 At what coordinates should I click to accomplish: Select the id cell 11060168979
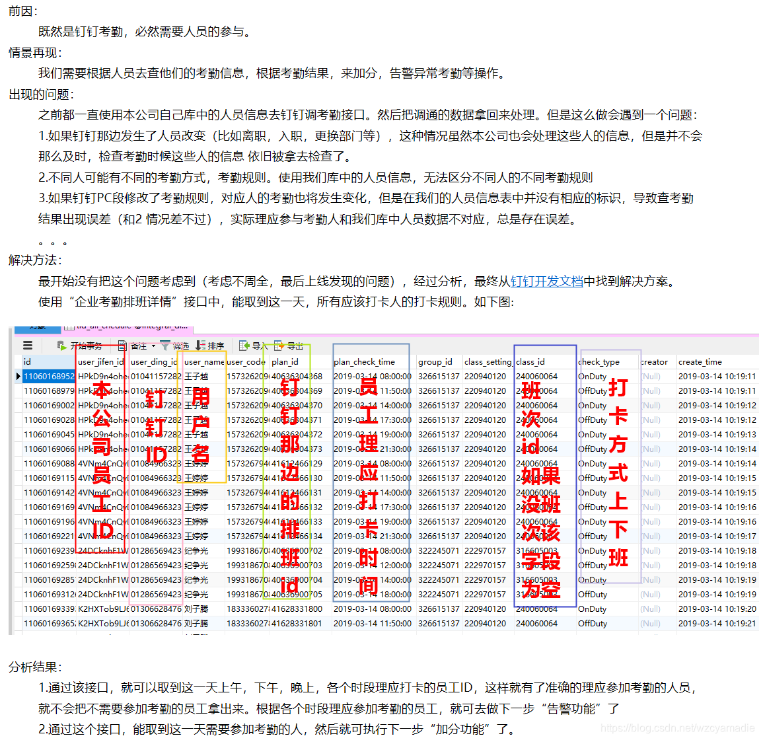(x=48, y=391)
